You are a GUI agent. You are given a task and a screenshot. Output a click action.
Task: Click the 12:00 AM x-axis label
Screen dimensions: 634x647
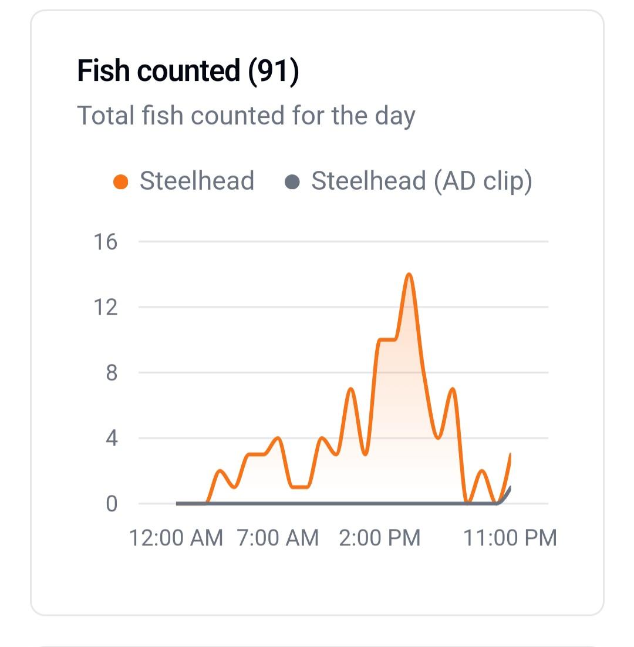tap(176, 538)
